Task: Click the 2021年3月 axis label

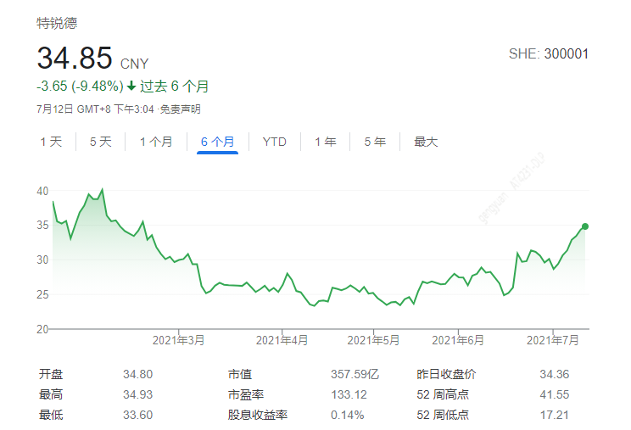Action: [x=179, y=340]
